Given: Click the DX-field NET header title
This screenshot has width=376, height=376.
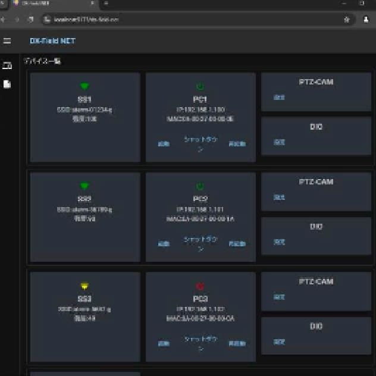Looking at the screenshot, I should coord(52,41).
